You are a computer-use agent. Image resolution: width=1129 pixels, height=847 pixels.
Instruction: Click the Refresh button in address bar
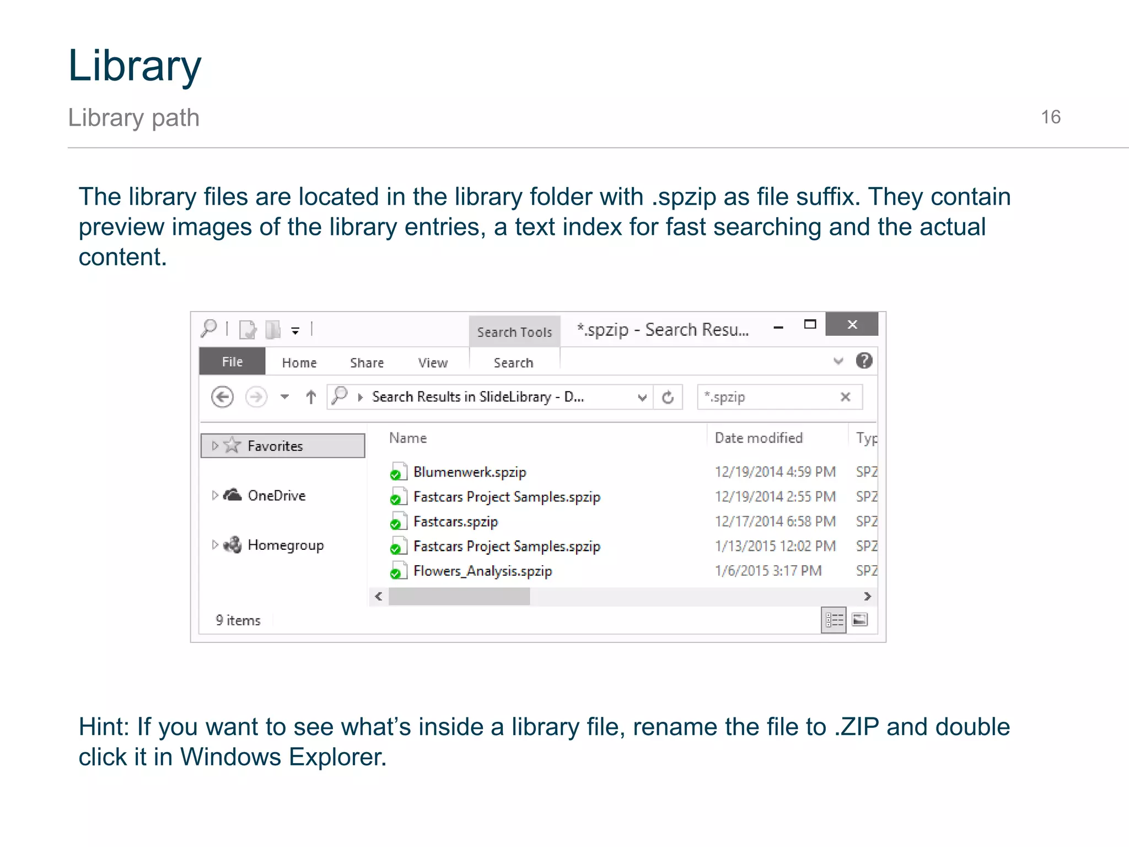pos(668,397)
